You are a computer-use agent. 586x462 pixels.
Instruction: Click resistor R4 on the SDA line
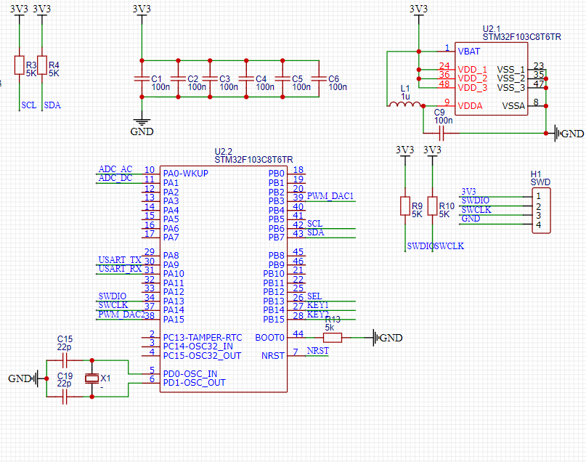[x=41, y=65]
